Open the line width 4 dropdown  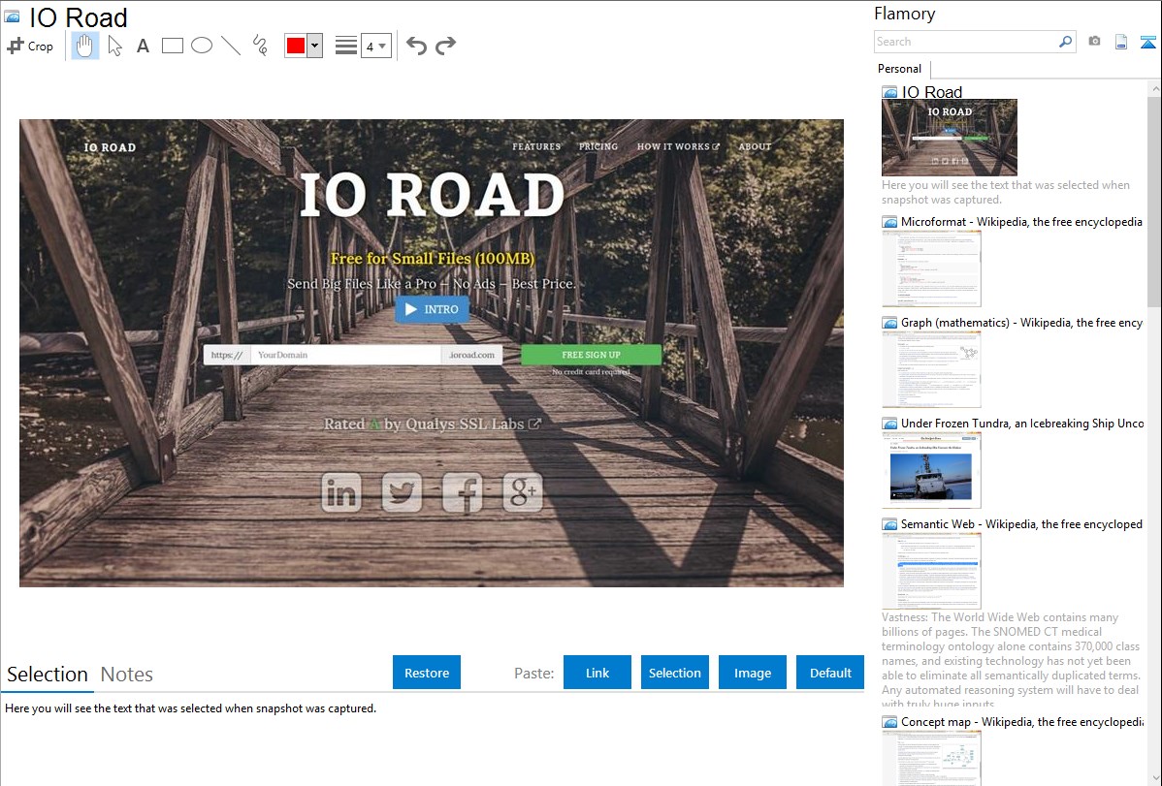click(376, 46)
